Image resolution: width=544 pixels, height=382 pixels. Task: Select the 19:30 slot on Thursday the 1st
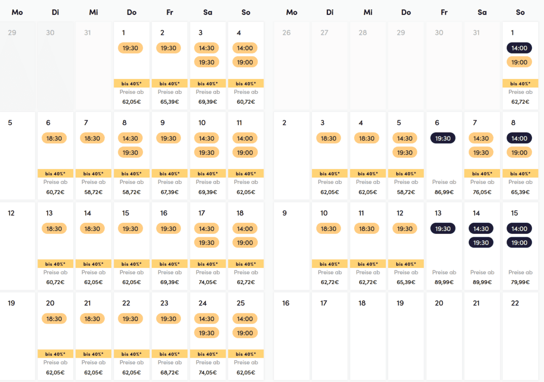pos(131,48)
